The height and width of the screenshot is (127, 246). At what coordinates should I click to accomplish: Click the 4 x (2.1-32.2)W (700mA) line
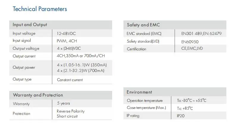pos(81,71)
